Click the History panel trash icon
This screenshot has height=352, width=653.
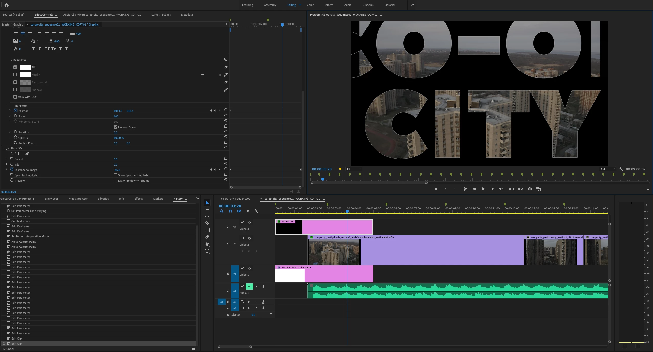click(193, 349)
